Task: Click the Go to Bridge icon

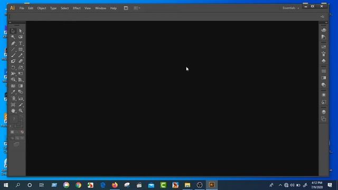Action: click(x=126, y=8)
